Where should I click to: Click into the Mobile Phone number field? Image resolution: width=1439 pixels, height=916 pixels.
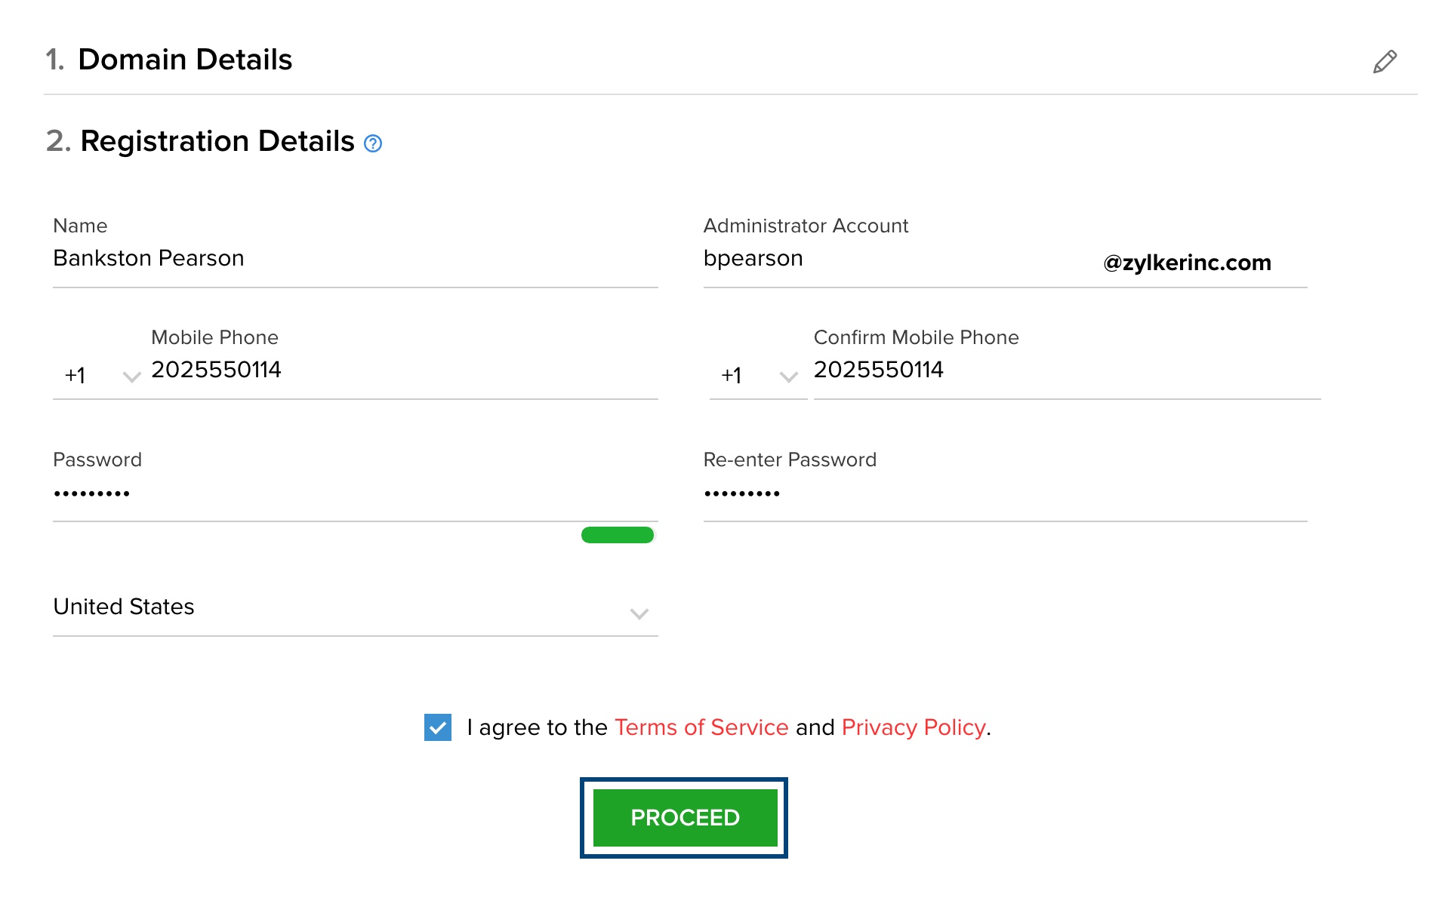coord(404,370)
